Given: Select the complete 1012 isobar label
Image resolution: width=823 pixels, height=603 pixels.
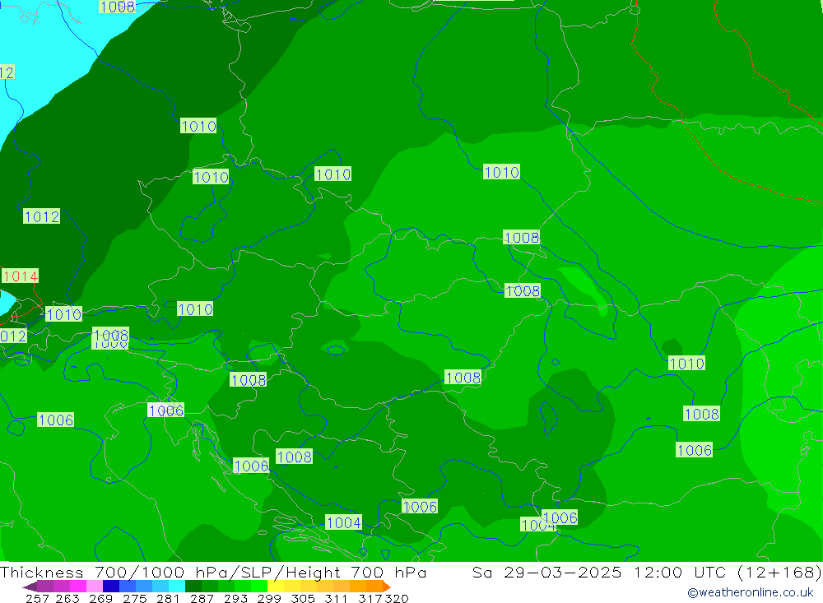Looking at the screenshot, I should (41, 216).
